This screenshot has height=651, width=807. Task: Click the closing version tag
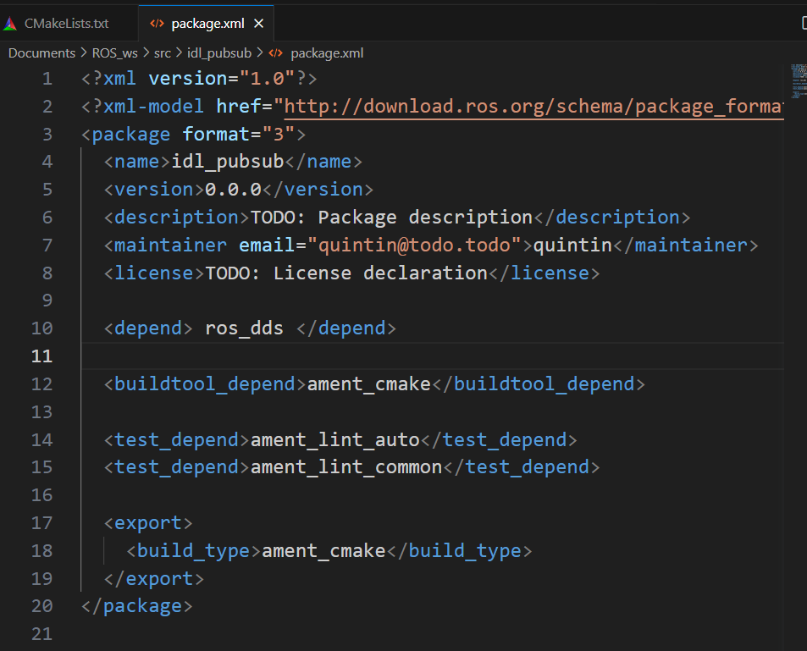(318, 190)
